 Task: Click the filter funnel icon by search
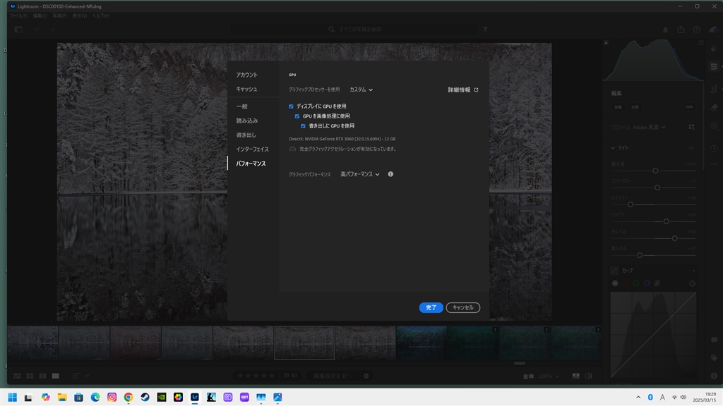click(x=486, y=30)
